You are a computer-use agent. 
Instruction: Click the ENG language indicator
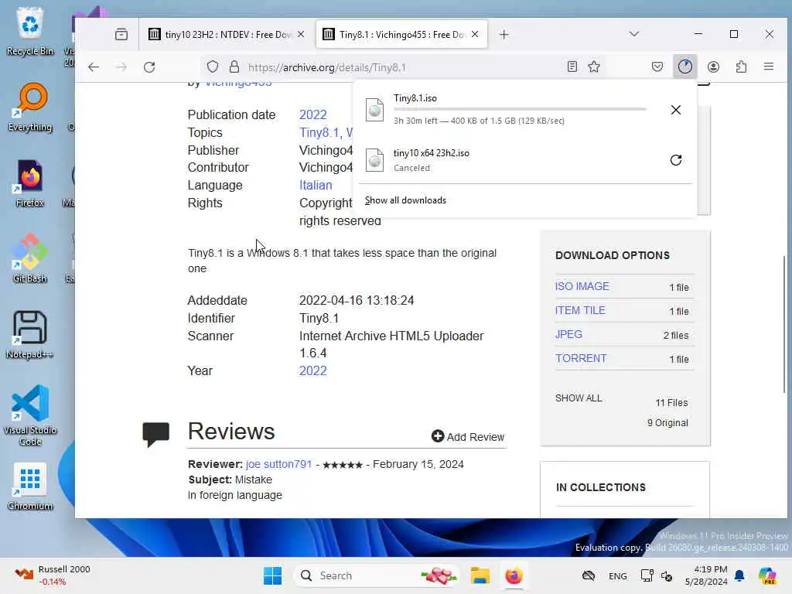(617, 575)
